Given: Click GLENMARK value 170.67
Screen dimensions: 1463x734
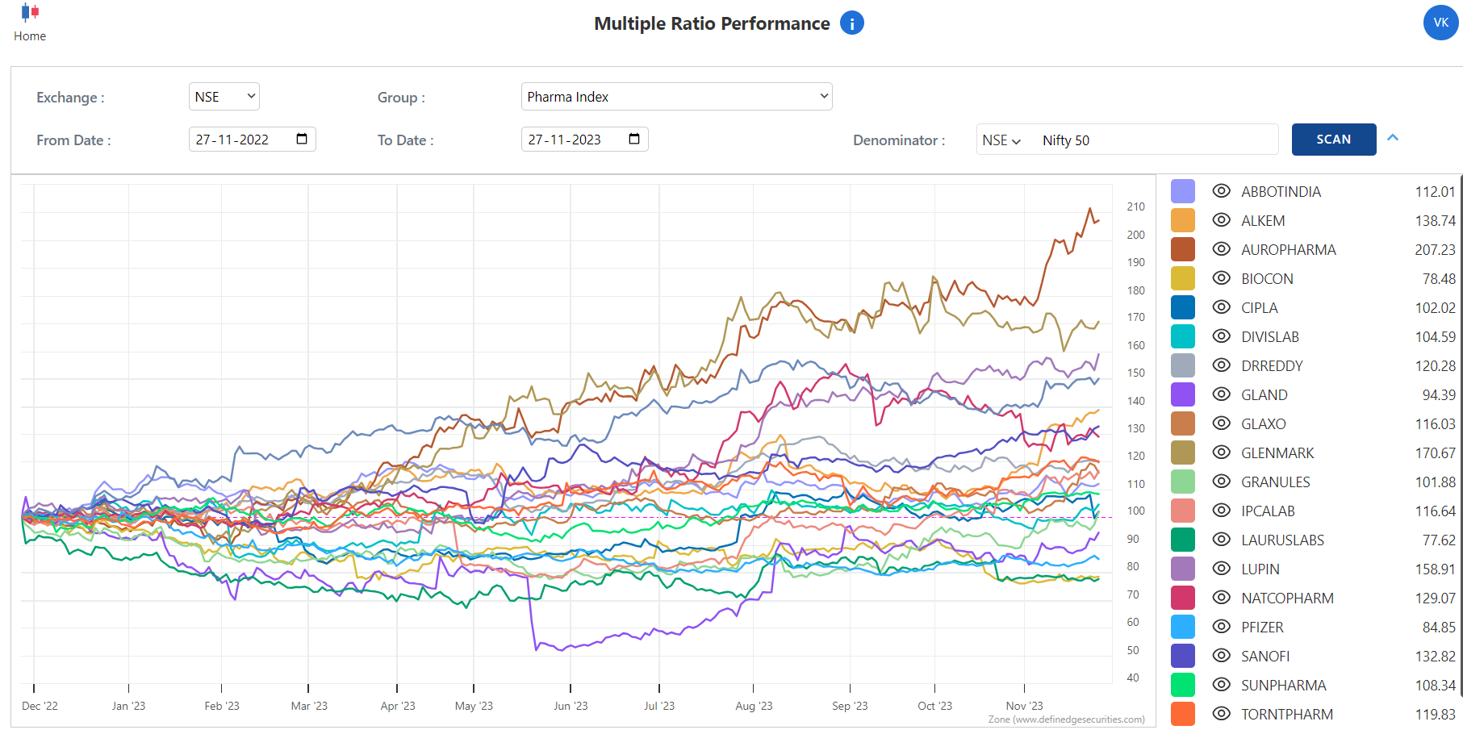Looking at the screenshot, I should (1435, 453).
